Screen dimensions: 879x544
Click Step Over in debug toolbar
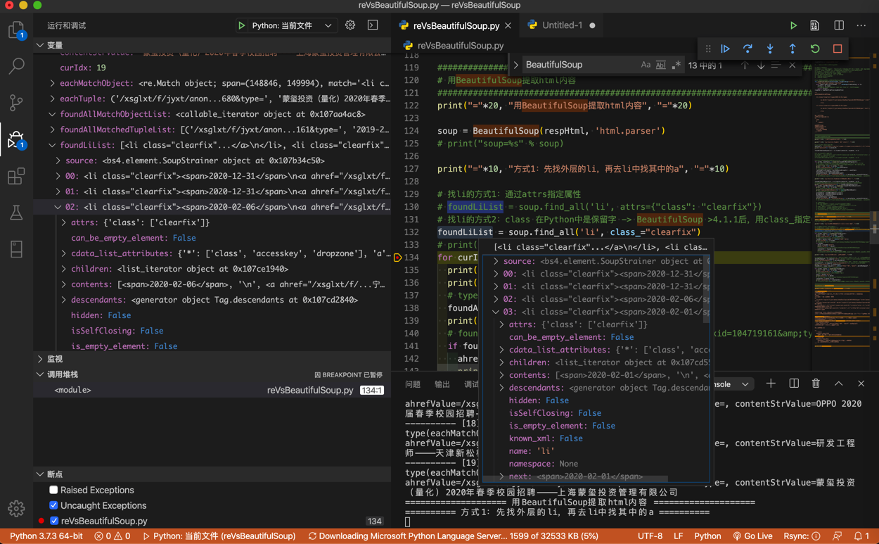coord(748,49)
